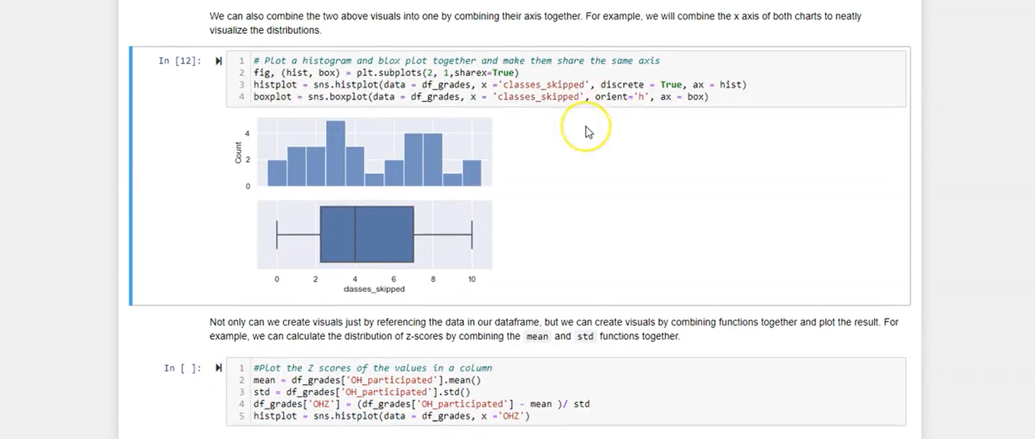Click the run icon beside the empty In [ ] cell
The width and height of the screenshot is (1035, 439).
[x=218, y=368]
